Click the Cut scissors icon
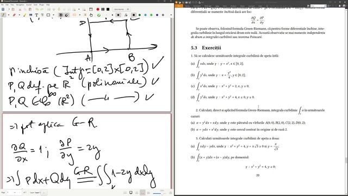 point(20,9)
